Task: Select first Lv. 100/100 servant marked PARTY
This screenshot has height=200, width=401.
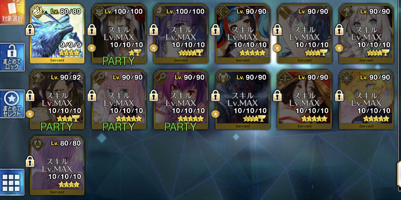Action: coord(119,34)
